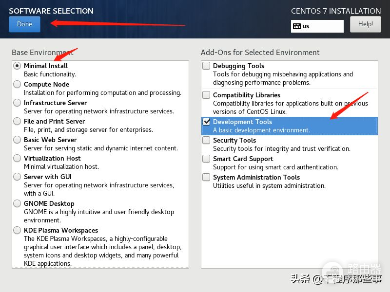The image size is (390, 292).
Task: Select the Virtualization Host radio button
Action: (18, 158)
